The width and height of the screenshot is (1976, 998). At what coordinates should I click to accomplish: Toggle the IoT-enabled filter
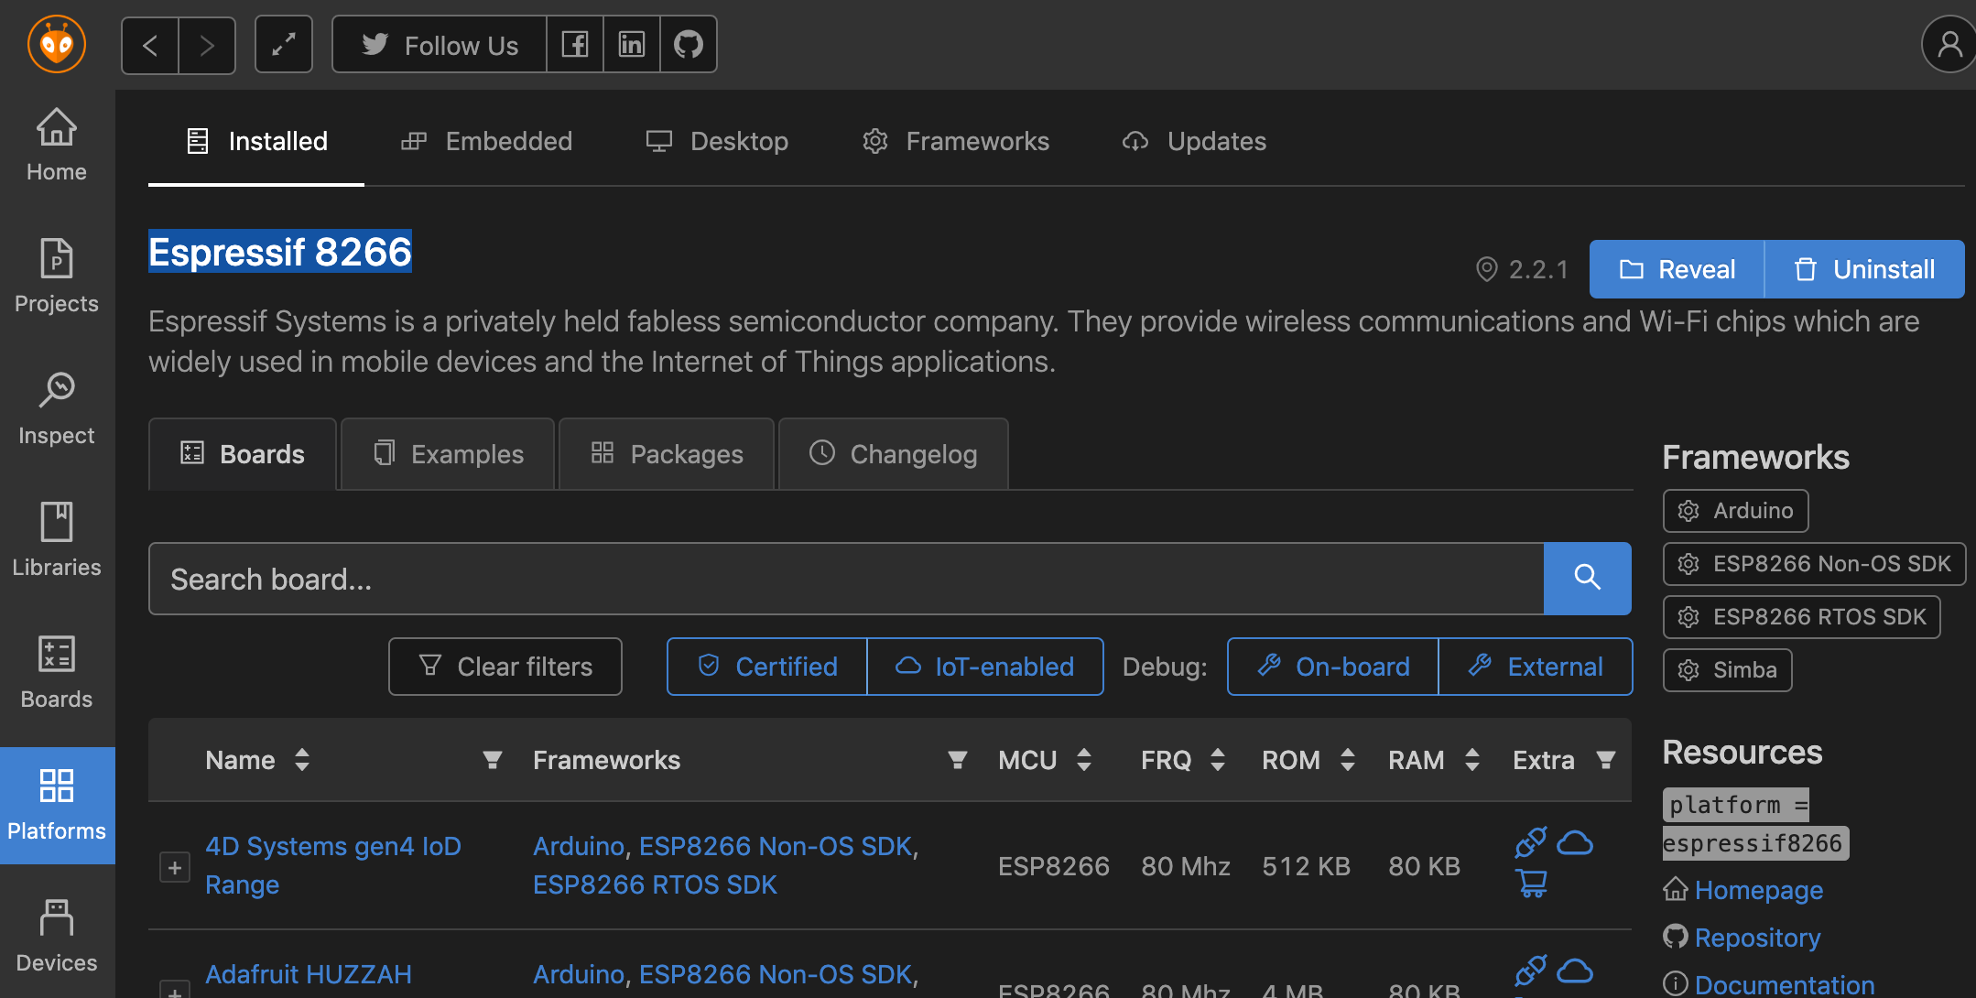985,667
